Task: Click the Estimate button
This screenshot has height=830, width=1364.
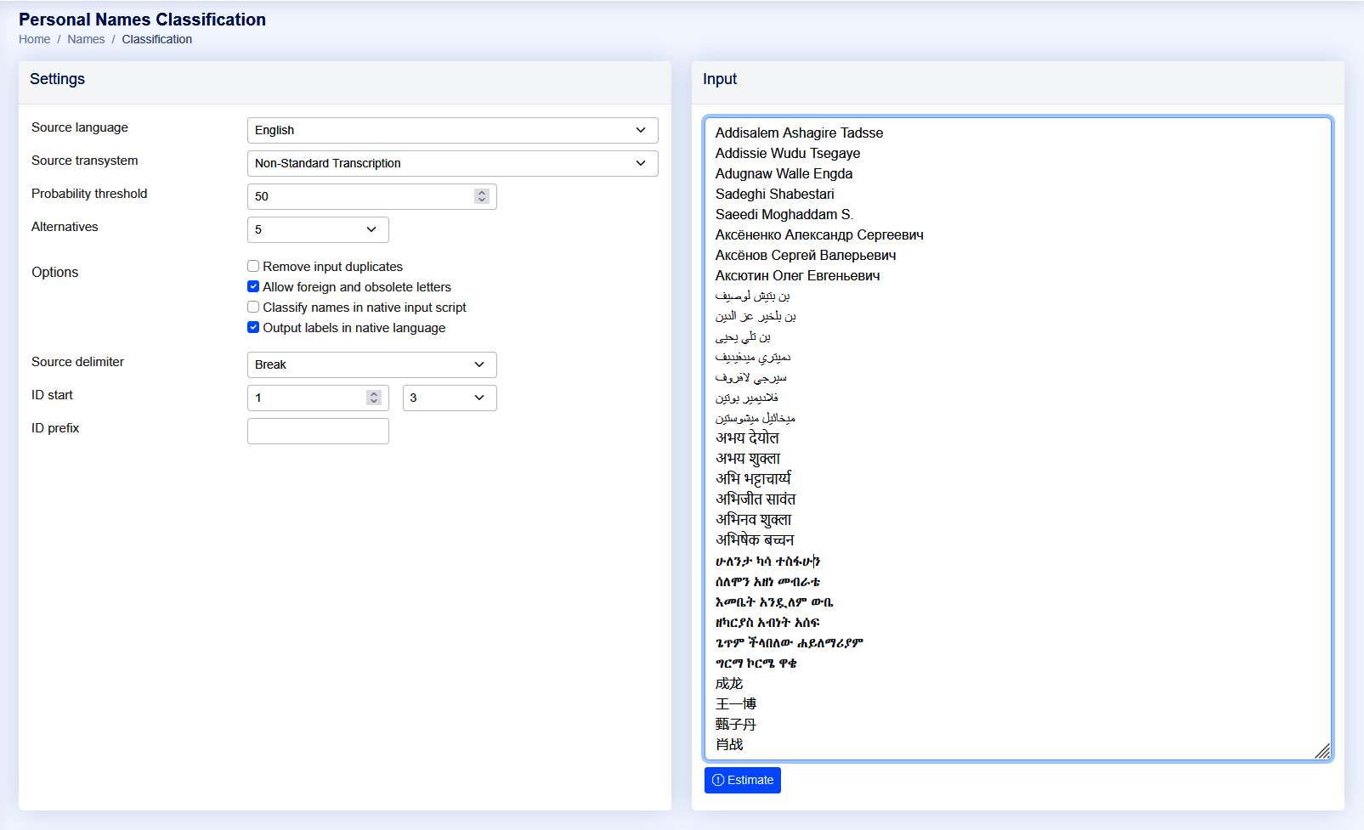Action: tap(742, 780)
